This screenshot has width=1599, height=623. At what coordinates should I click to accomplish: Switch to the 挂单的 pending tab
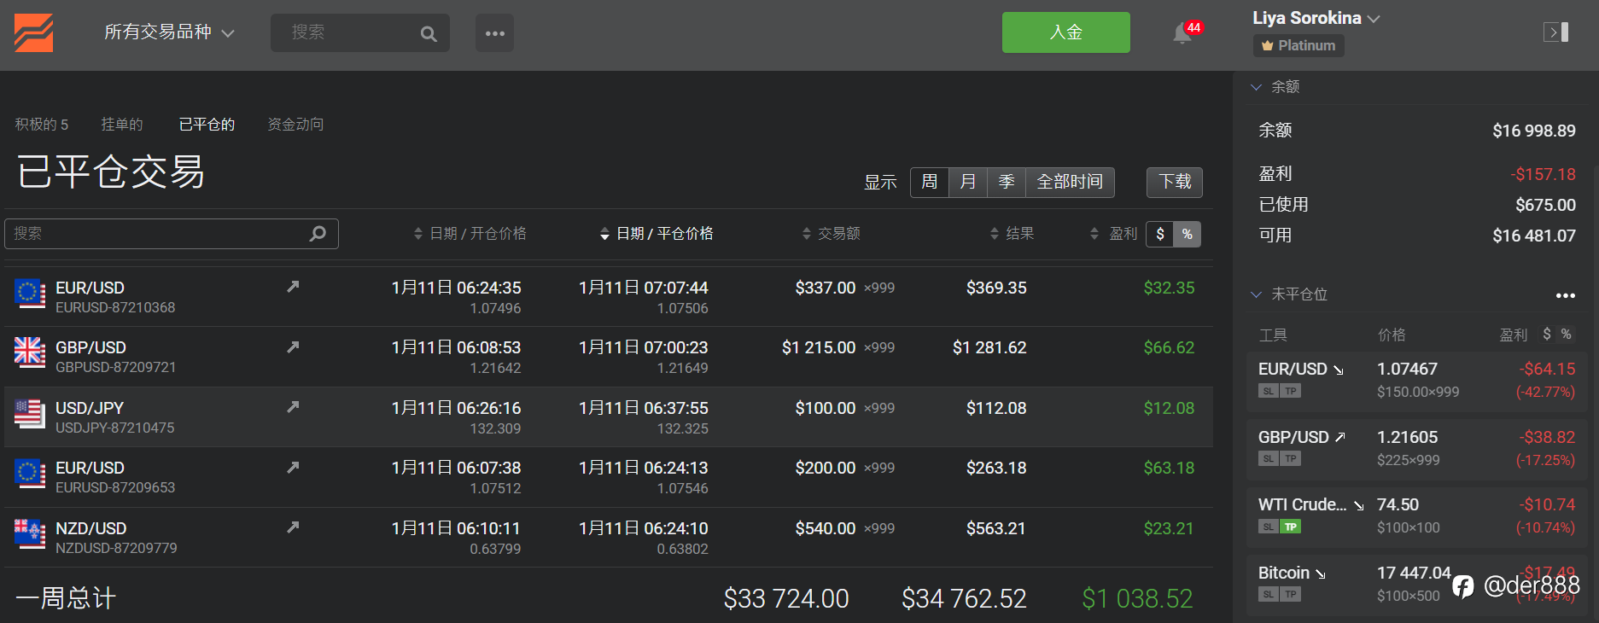tap(121, 125)
